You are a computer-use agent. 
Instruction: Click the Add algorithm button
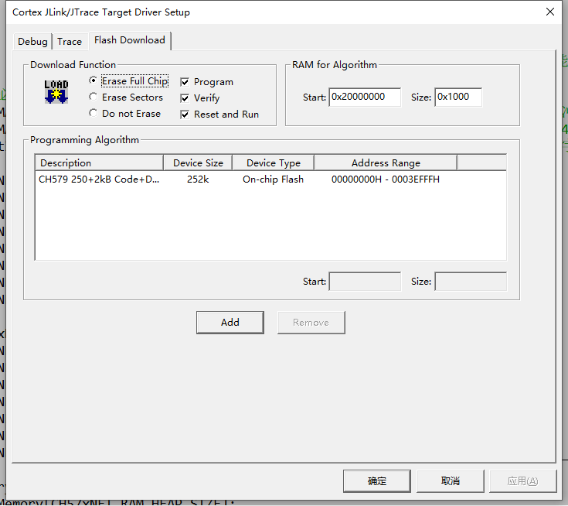coord(230,323)
